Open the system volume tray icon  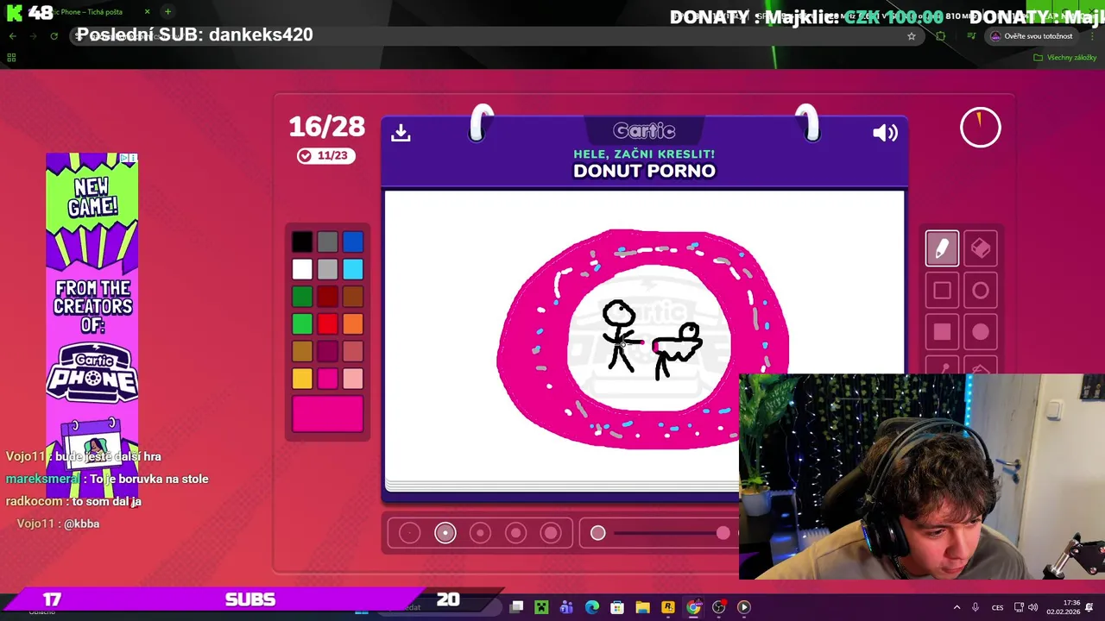coord(1033,607)
